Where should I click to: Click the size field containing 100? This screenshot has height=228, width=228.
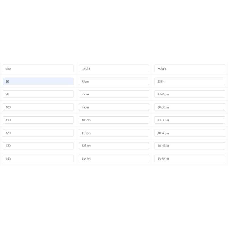[x=38, y=107]
